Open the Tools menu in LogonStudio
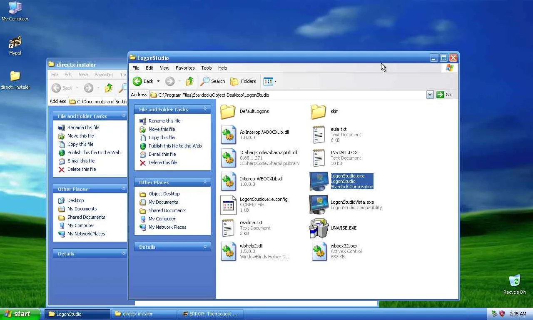Viewport: 533px width, 320px height. tap(207, 68)
